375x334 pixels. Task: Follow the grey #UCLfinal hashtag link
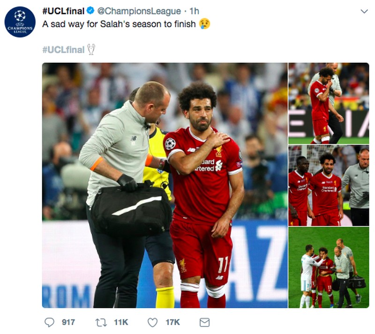click(63, 50)
